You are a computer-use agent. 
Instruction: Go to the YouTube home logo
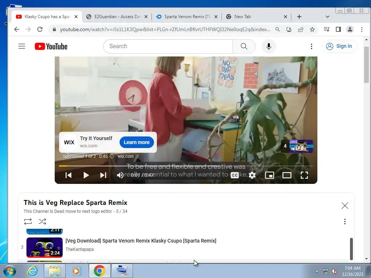51,46
